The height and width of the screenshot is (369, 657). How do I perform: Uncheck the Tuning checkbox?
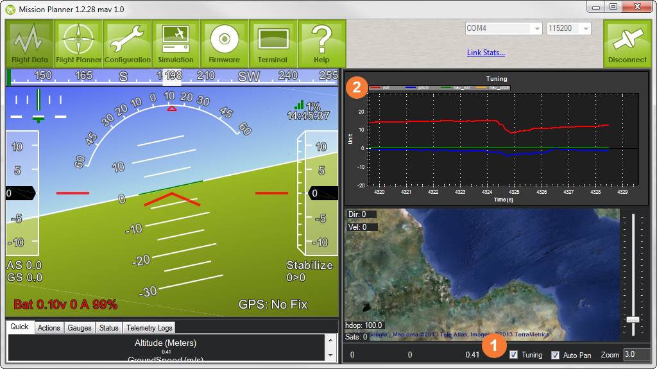[x=513, y=355]
